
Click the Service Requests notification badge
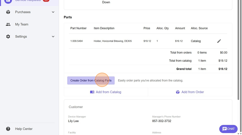46,1
